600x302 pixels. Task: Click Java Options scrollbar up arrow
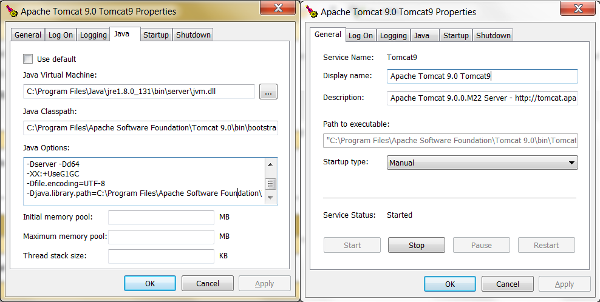(270, 165)
